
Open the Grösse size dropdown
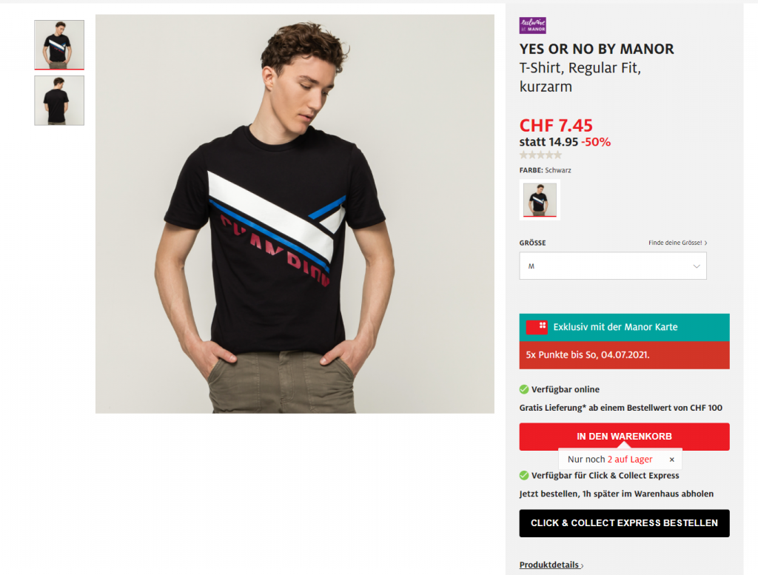[612, 266]
